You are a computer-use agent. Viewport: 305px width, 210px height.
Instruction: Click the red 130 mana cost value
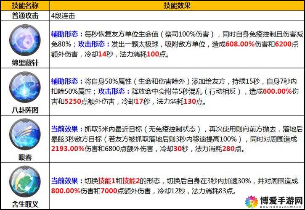tap(190, 101)
